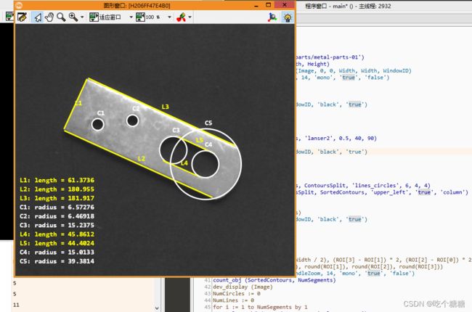Viewport: 472px width, 312px height.
Task: Open the zoom-in tool dropdown arrow
Action: tap(82, 17)
